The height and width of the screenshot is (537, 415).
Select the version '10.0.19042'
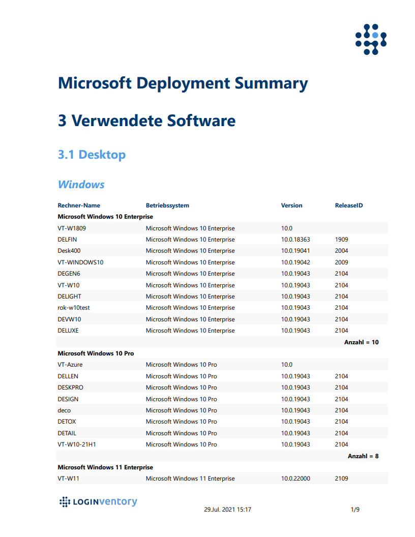(295, 262)
